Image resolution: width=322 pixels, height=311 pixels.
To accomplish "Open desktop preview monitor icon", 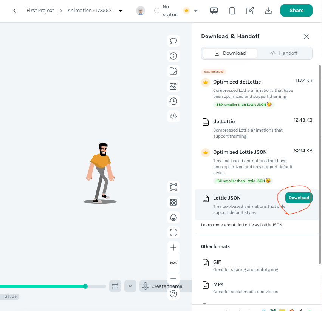I will coord(214,11).
